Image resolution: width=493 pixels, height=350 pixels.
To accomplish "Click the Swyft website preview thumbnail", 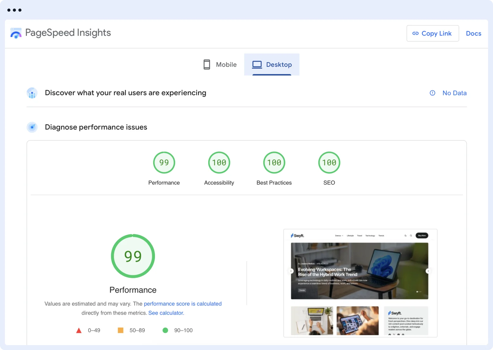I will 360,281.
